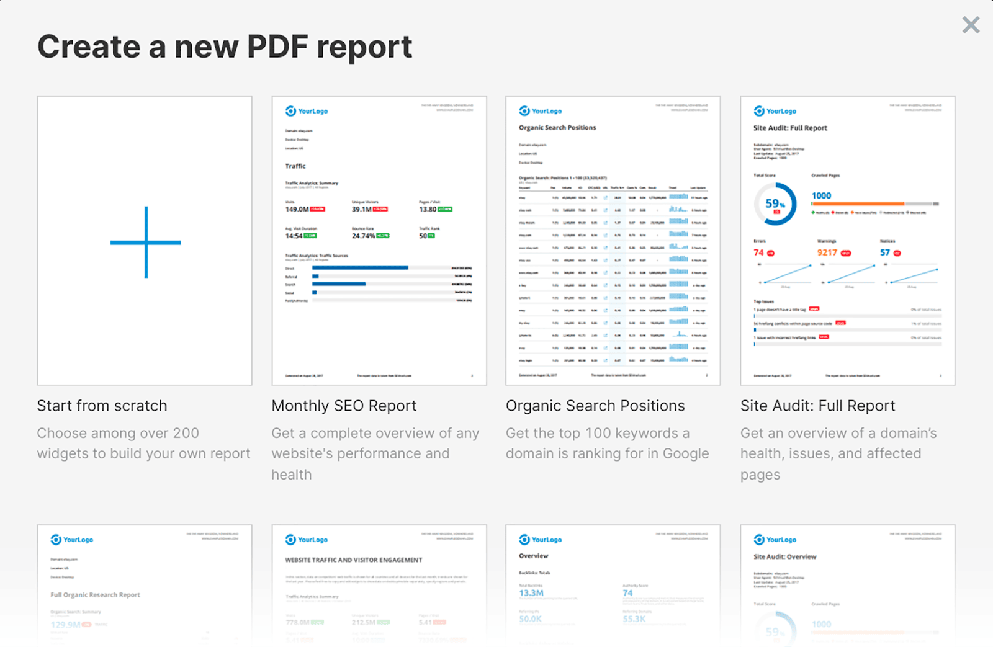Click the YourLogo icon on Site Audit: Overview preview
The height and width of the screenshot is (647, 993).
(x=758, y=540)
